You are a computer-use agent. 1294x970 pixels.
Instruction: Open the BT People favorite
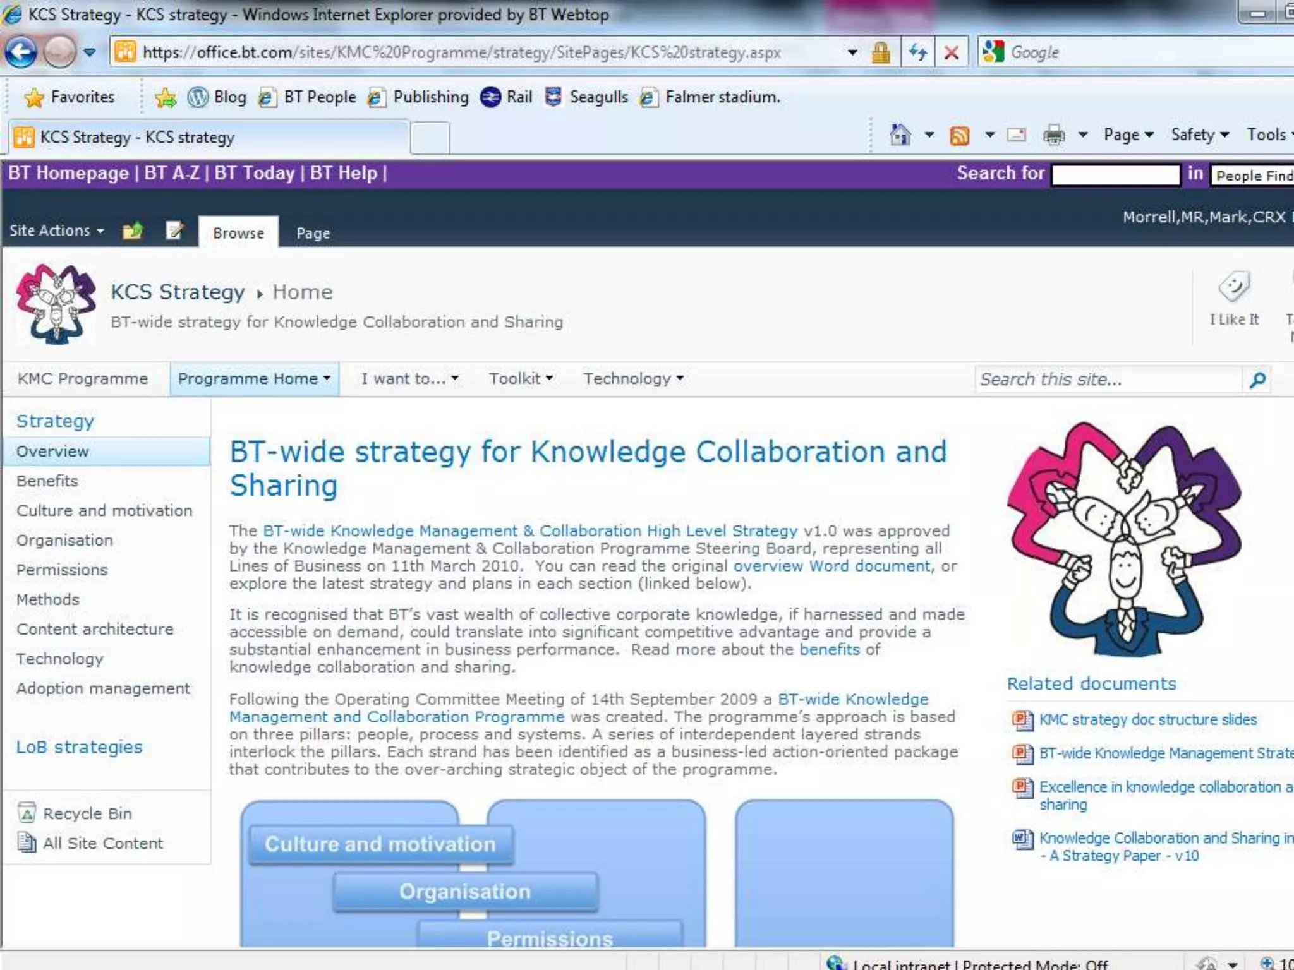308,97
